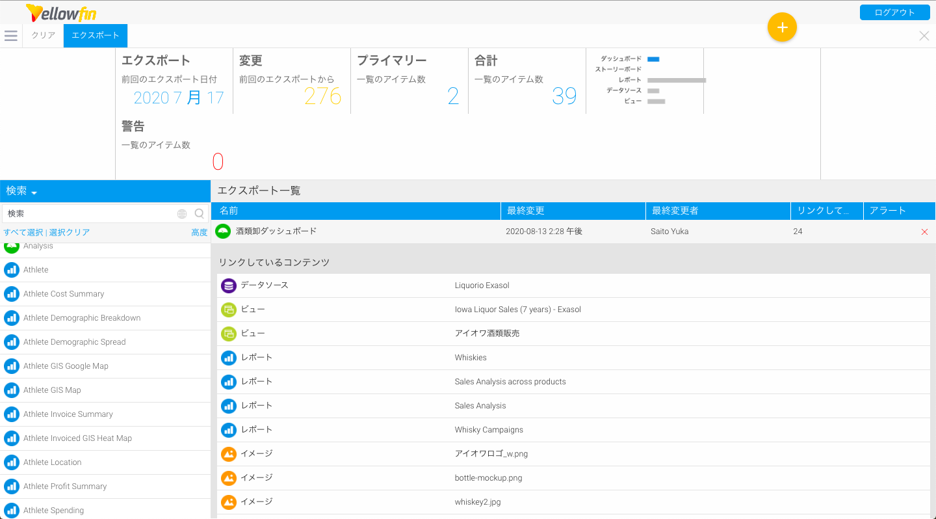Click the すべて選択 link
Viewport: 936px width, 519px height.
point(23,233)
